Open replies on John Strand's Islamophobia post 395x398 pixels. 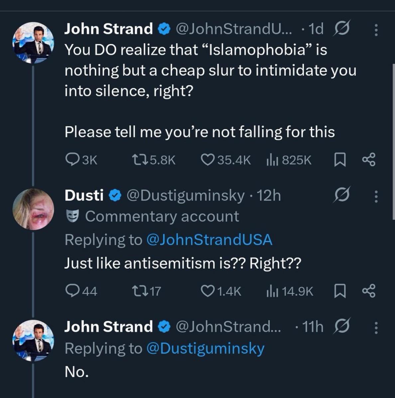point(81,160)
